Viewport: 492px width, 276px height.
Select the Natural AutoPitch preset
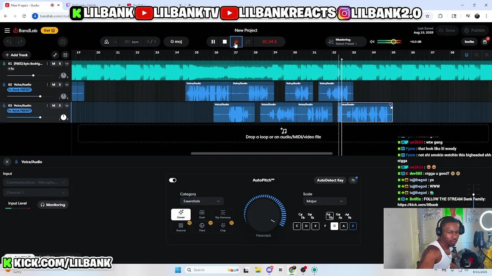(181, 227)
